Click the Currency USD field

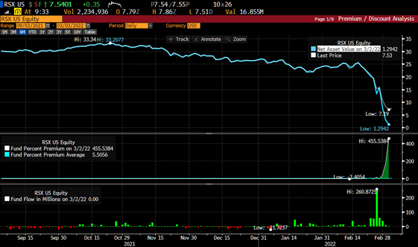pyautogui.click(x=194, y=25)
